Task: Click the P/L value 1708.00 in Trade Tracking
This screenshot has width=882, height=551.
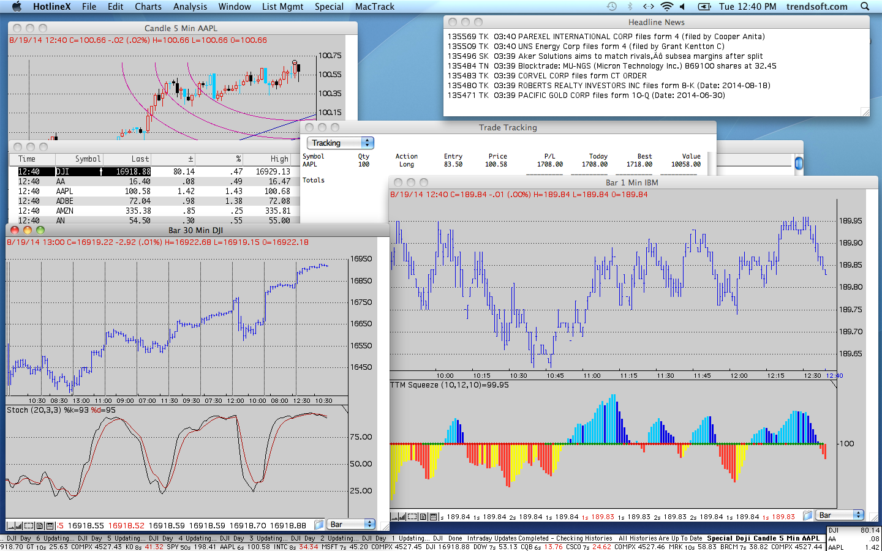Action: (550, 165)
